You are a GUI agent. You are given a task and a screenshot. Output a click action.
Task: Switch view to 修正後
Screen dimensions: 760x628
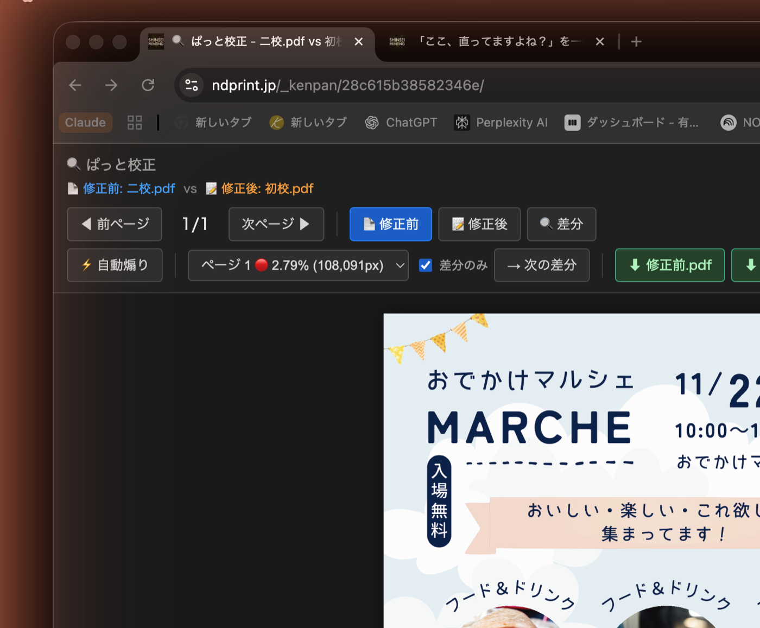coord(479,224)
